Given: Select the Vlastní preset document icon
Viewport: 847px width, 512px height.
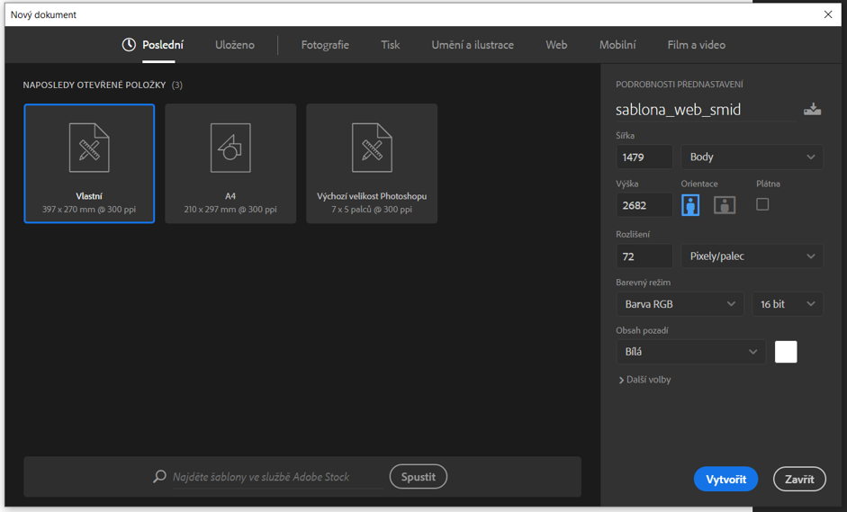Looking at the screenshot, I should (89, 148).
